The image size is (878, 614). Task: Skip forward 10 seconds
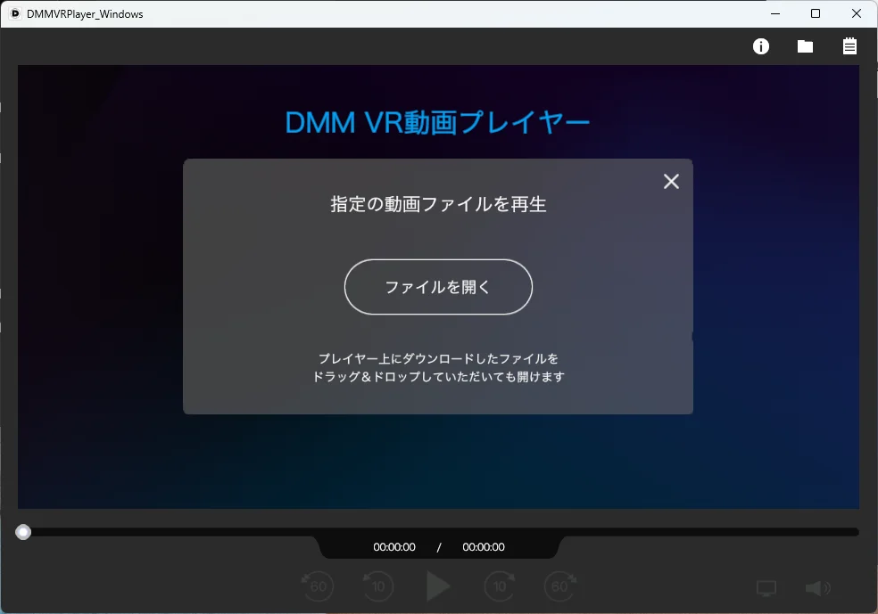coord(500,586)
